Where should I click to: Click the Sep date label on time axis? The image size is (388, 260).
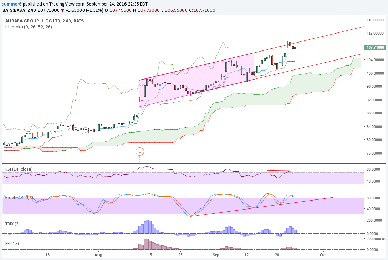coord(216,255)
